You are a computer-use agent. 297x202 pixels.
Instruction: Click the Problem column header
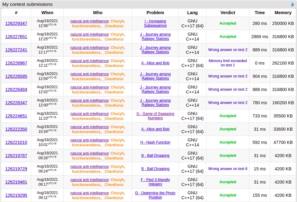[155, 13]
